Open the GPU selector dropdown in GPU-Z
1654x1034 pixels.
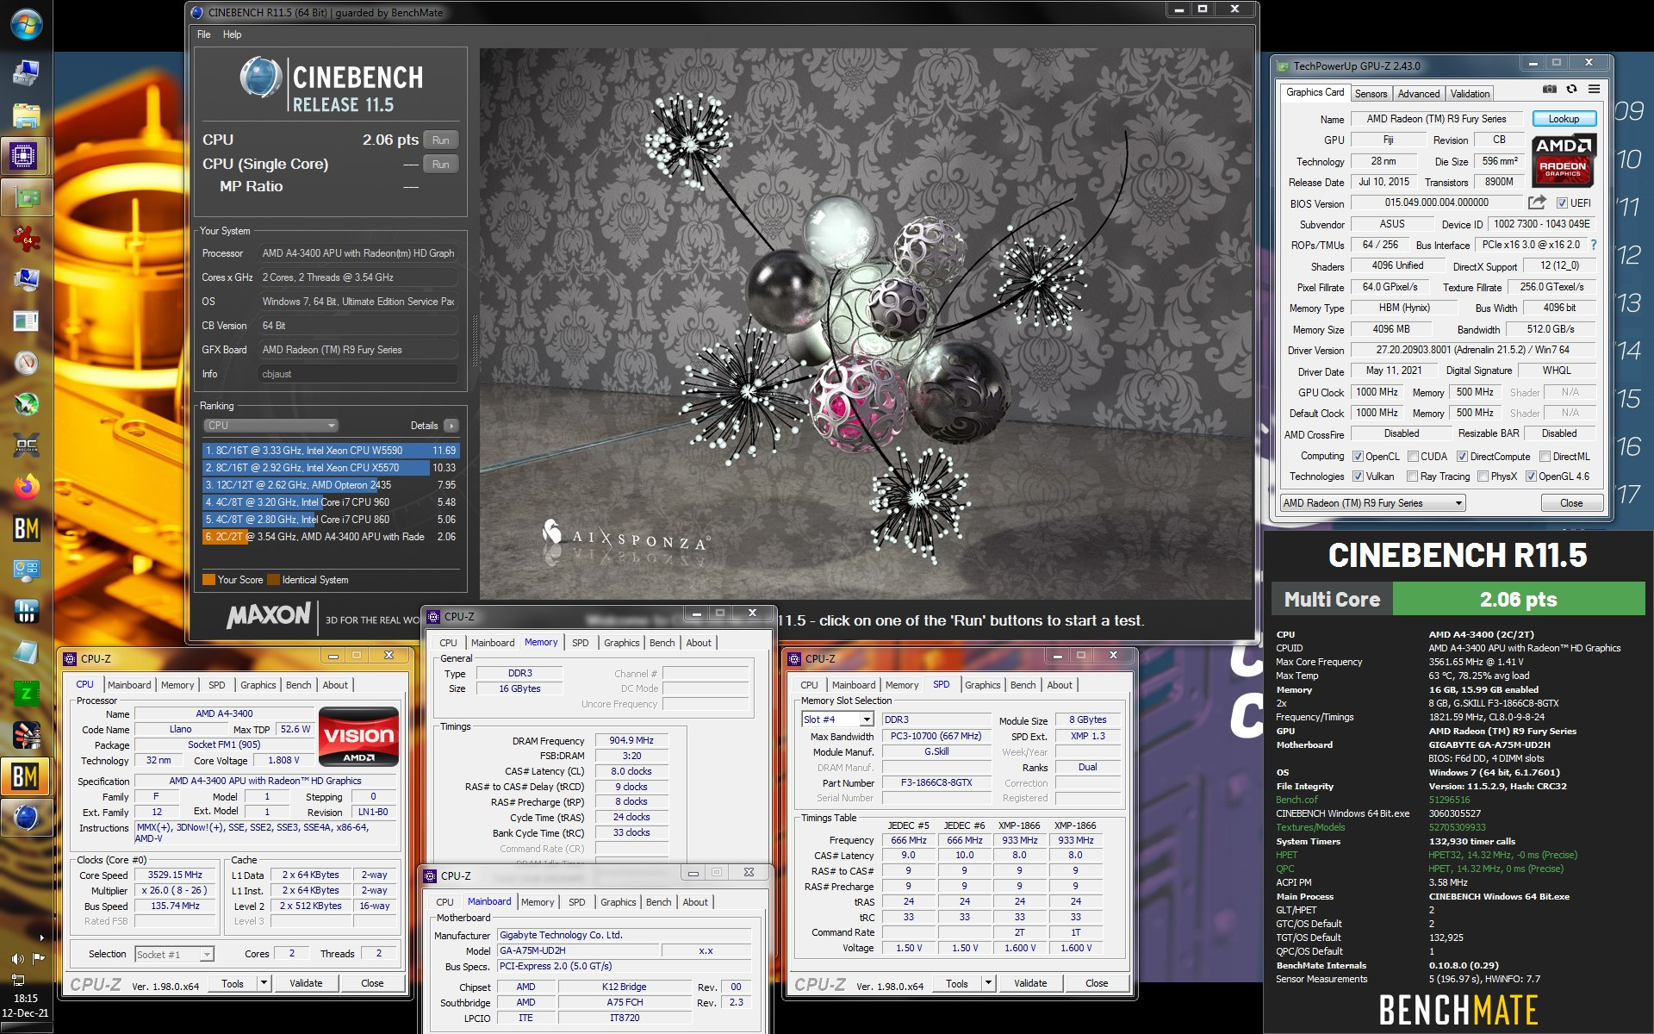tap(1372, 503)
